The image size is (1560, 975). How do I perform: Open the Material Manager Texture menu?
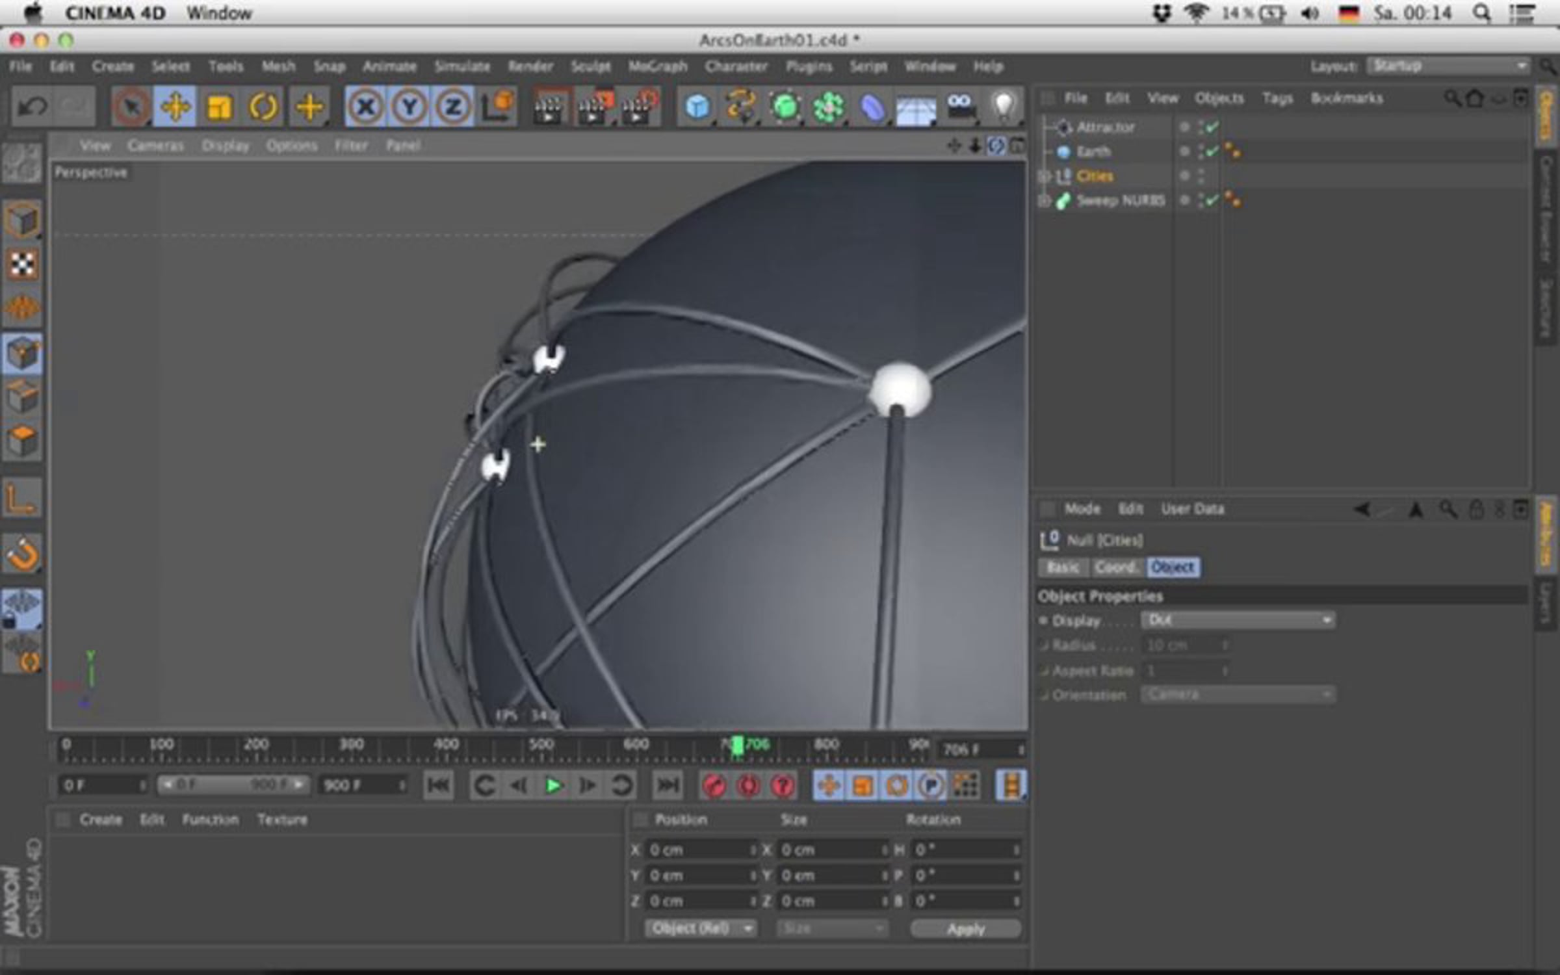click(282, 820)
